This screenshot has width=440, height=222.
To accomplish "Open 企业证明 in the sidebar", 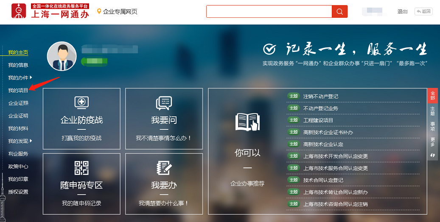I will (x=18, y=116).
